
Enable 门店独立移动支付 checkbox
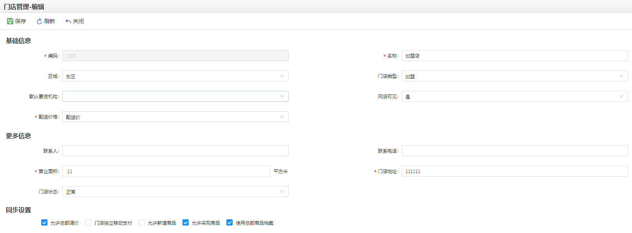point(88,222)
